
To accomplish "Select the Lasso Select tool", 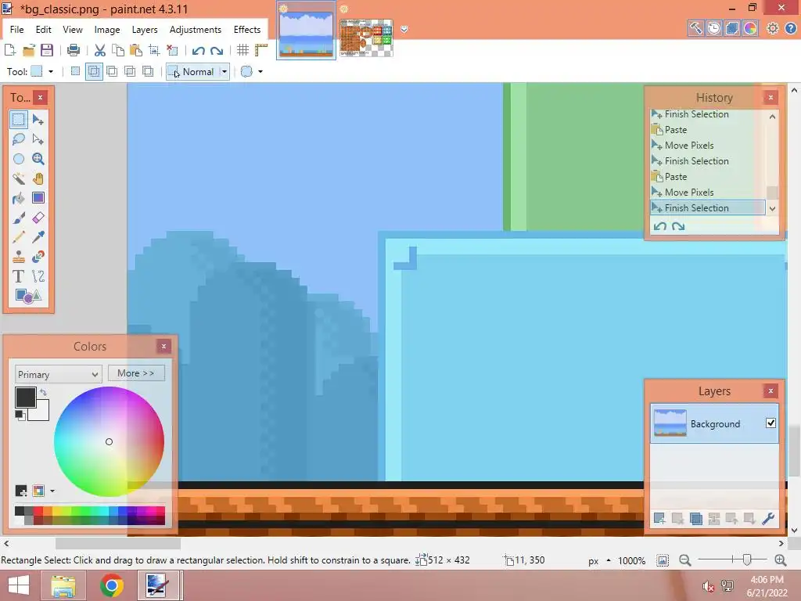I will [19, 139].
